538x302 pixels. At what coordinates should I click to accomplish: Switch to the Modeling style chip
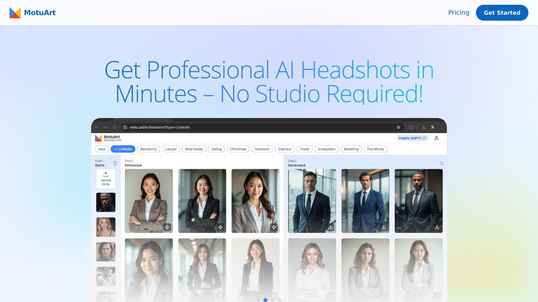point(351,149)
